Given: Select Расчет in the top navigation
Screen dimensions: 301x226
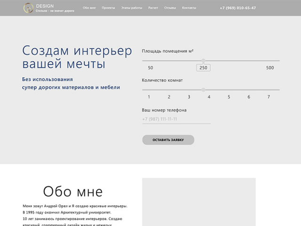Looking at the screenshot, I should 153,8.
